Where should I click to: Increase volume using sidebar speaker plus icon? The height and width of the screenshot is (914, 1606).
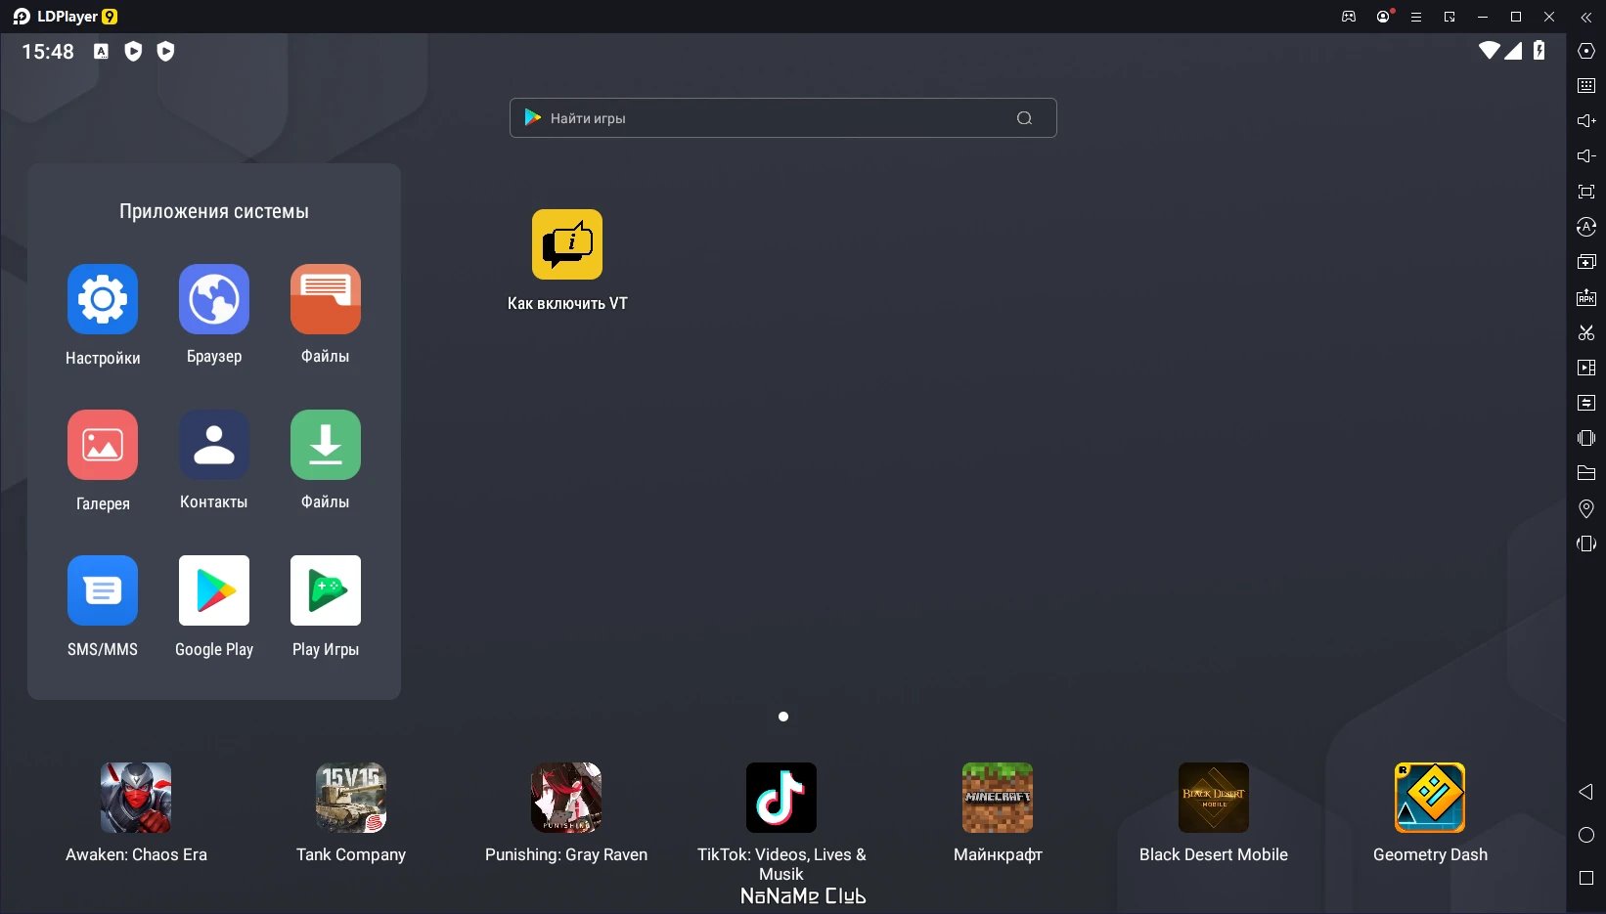tap(1586, 121)
